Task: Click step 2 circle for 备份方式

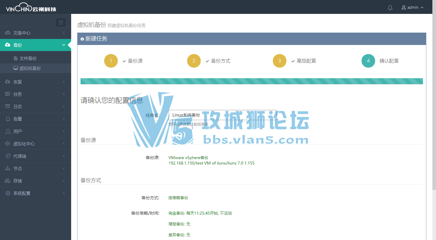Action: tap(194, 61)
